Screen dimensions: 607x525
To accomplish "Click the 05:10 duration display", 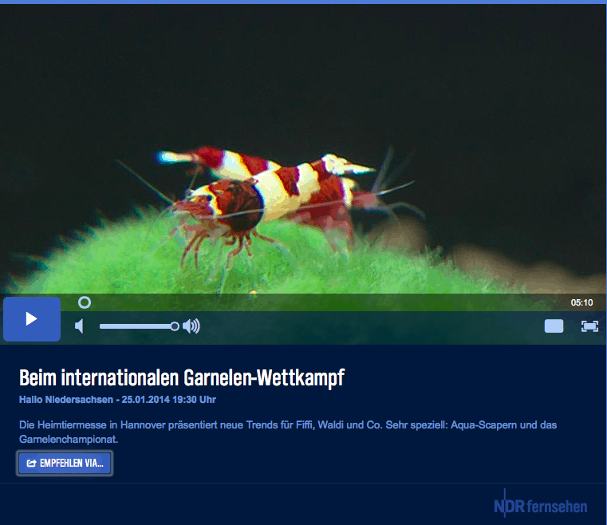I will tap(581, 302).
